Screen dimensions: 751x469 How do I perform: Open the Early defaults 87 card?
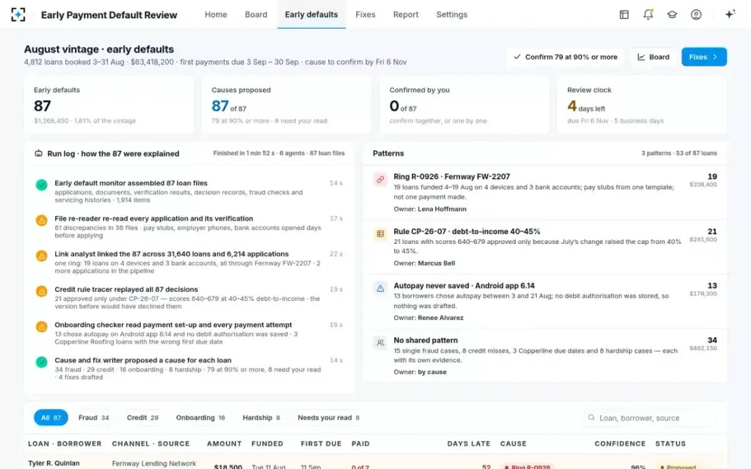point(109,105)
